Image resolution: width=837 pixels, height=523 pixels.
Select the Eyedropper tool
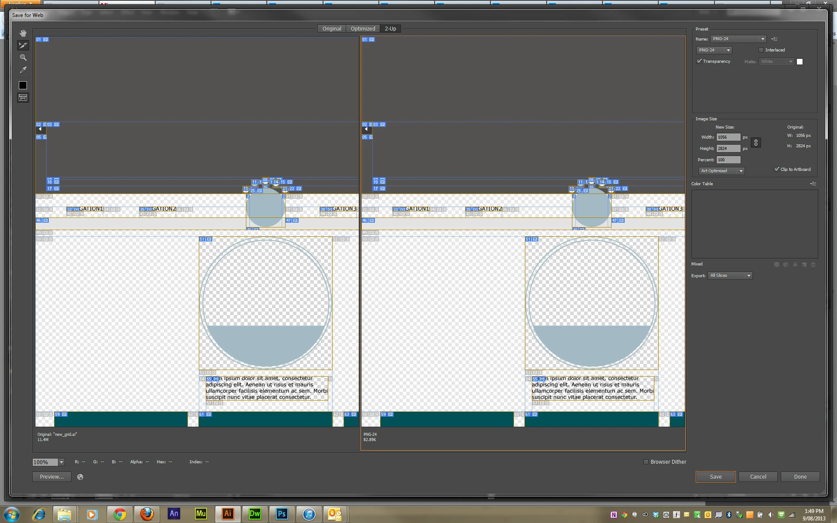23,70
